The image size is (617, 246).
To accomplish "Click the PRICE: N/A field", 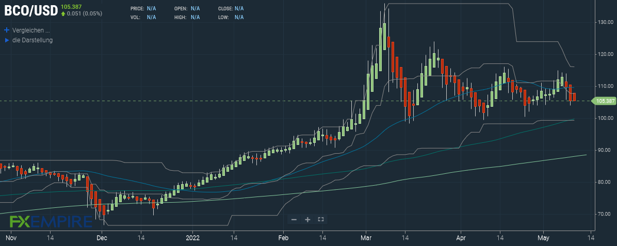I will 143,8.
